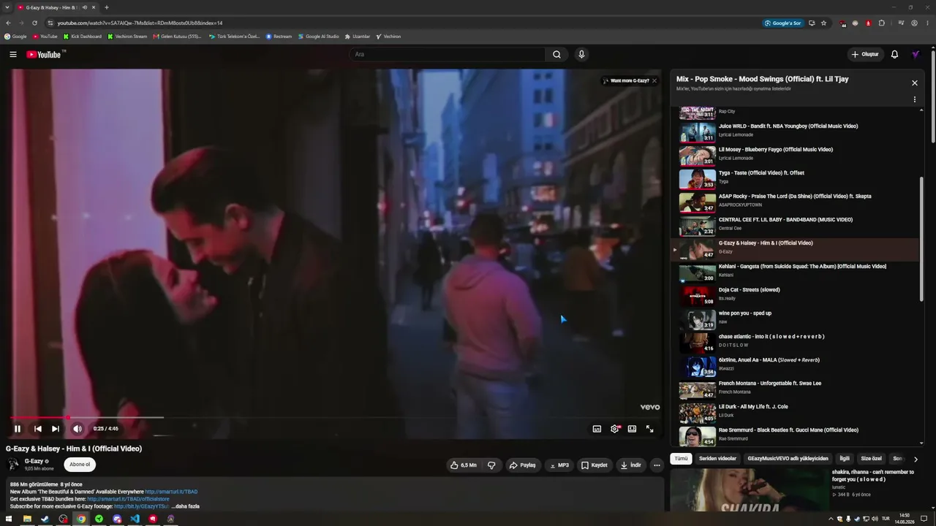This screenshot has height=526, width=936.
Task: Open the 'Restream' bookmark
Action: (x=279, y=37)
